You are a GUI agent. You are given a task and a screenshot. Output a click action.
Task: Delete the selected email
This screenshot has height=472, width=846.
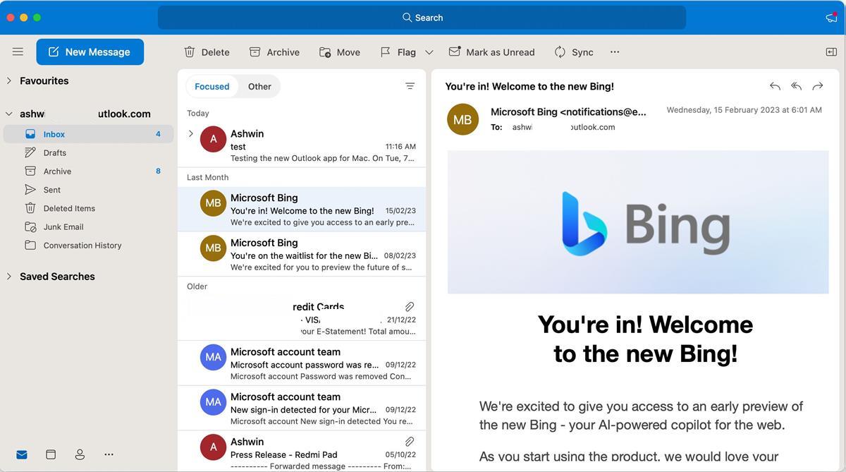207,52
